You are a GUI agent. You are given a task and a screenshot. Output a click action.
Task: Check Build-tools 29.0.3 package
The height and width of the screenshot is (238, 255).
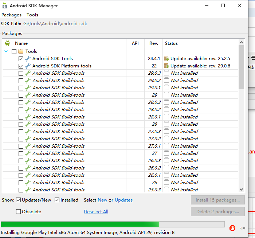21,73
